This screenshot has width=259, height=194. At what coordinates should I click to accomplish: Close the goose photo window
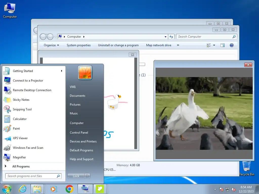point(248,65)
